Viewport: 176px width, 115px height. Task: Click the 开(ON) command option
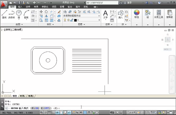35,108
